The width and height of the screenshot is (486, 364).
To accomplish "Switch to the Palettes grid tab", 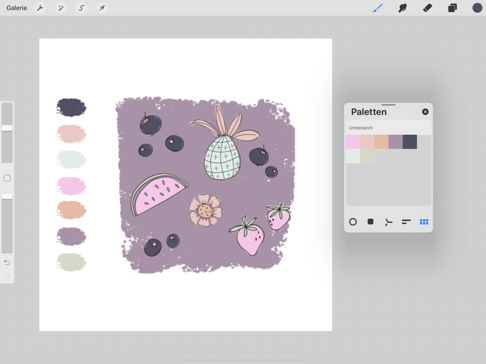I will pos(424,222).
